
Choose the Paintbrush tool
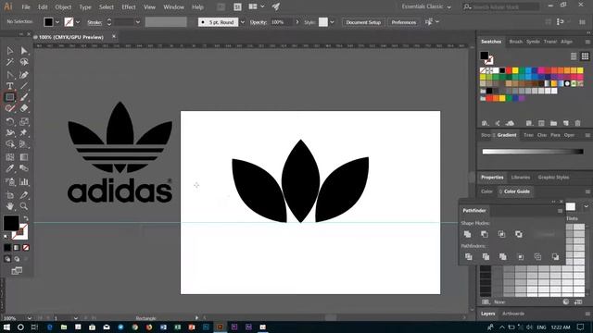(24, 97)
